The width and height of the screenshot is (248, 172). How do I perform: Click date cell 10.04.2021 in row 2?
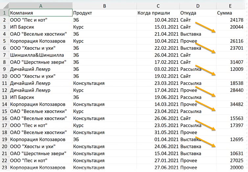tap(158, 20)
